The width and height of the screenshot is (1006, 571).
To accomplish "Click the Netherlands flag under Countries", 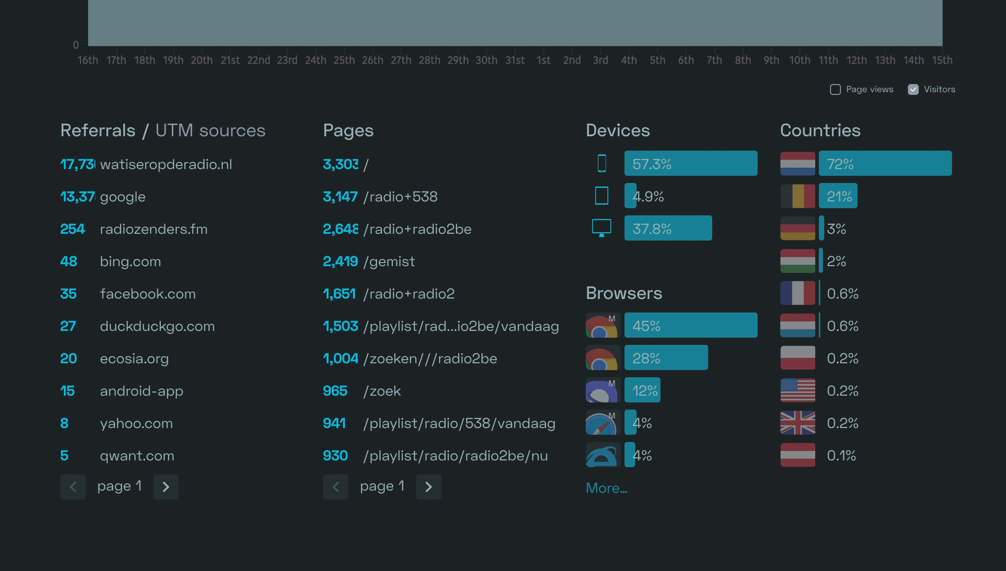I will pos(797,163).
